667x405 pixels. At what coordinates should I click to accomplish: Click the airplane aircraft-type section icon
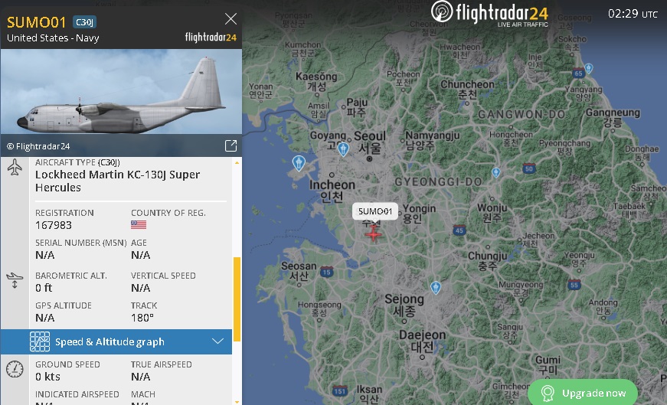[x=15, y=167]
